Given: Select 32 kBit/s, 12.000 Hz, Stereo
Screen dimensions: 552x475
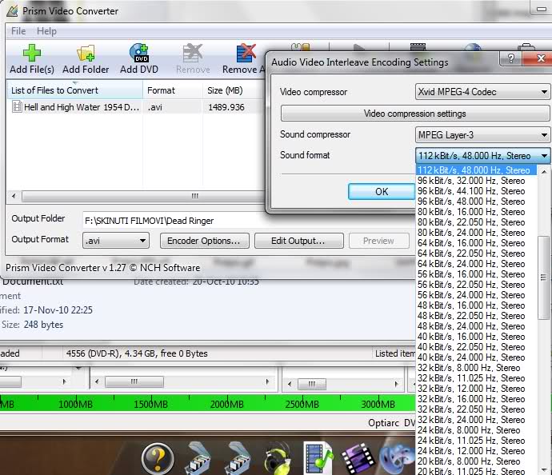Looking at the screenshot, I should coord(476,389).
